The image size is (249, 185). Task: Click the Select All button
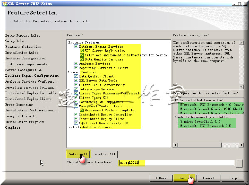pos(78,154)
